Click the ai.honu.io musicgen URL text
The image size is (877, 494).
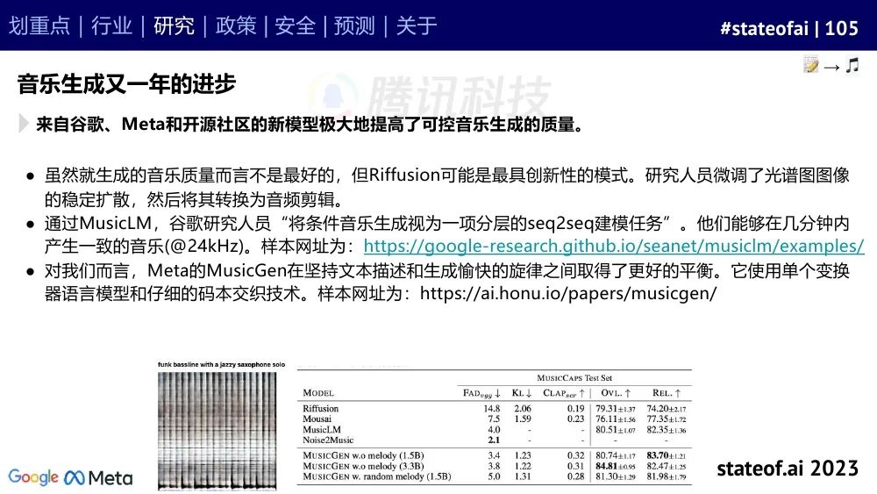coord(567,293)
